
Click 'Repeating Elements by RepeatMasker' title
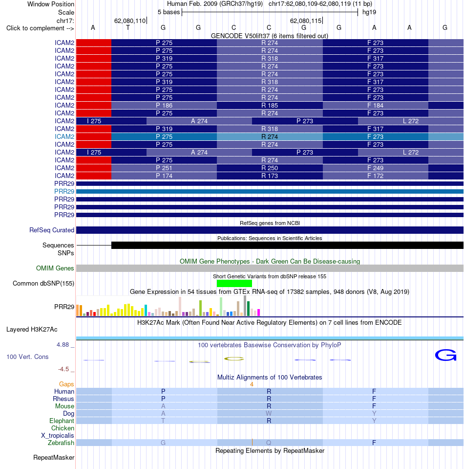pyautogui.click(x=270, y=451)
